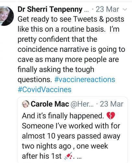Click "two nights ago, one week" line

(x=65, y=146)
